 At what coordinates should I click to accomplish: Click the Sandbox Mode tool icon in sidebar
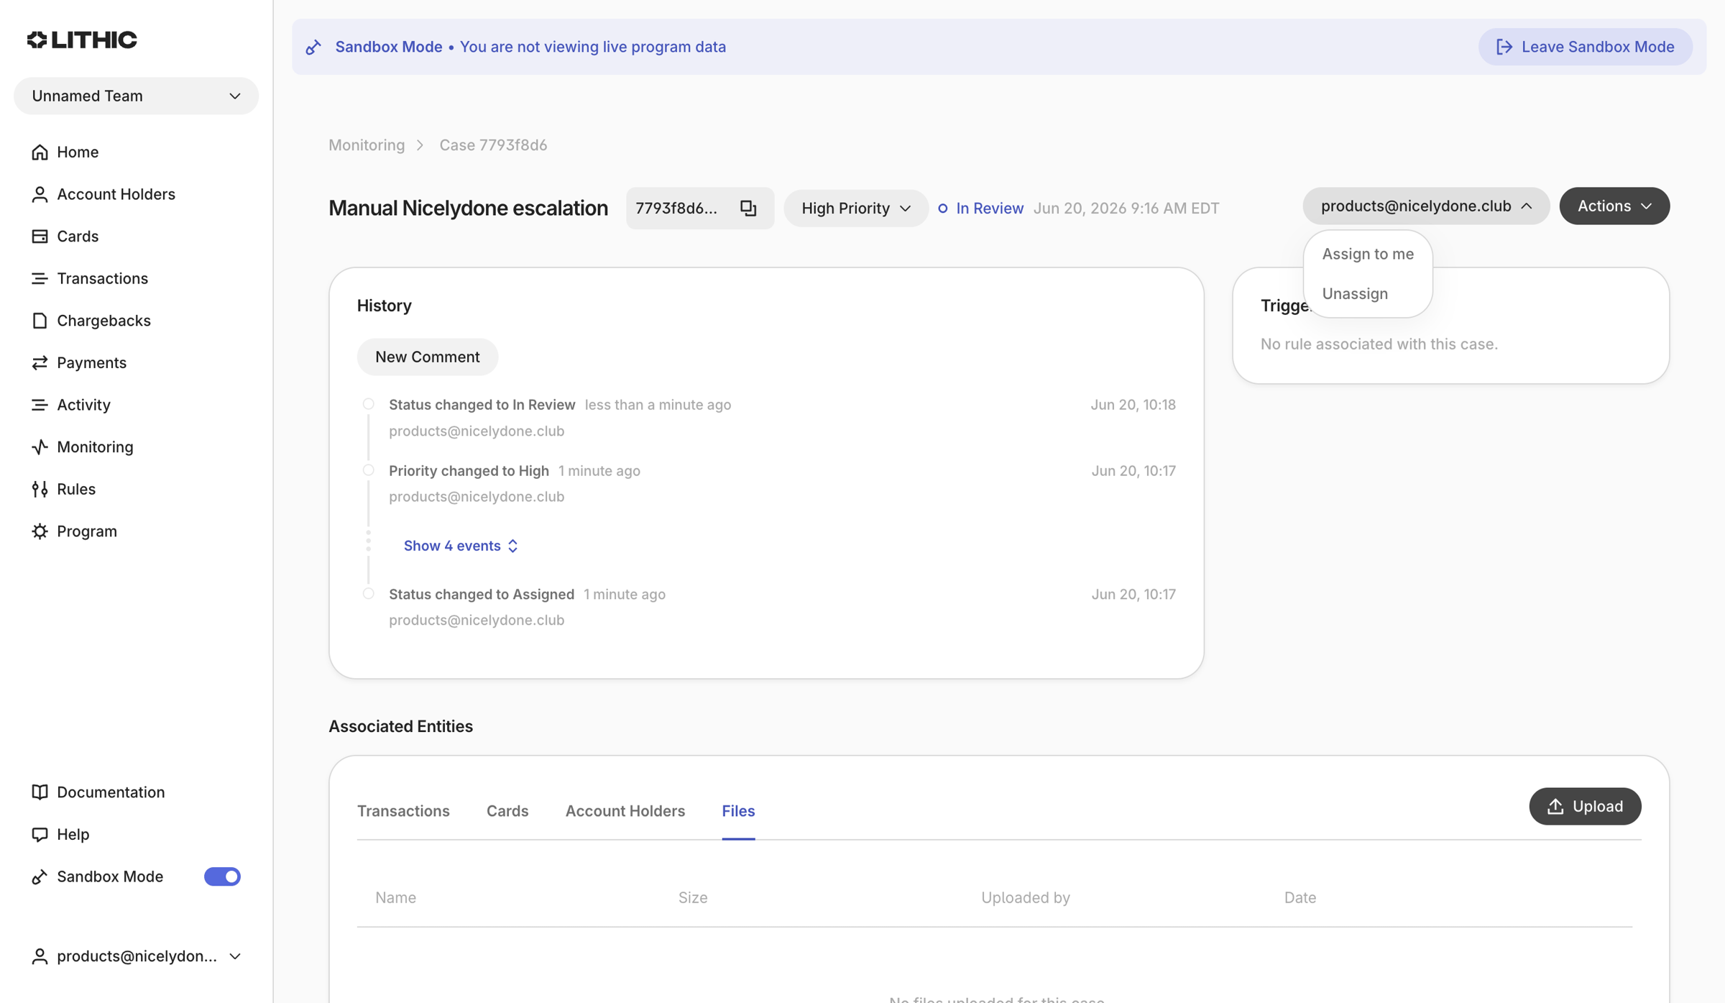[40, 876]
